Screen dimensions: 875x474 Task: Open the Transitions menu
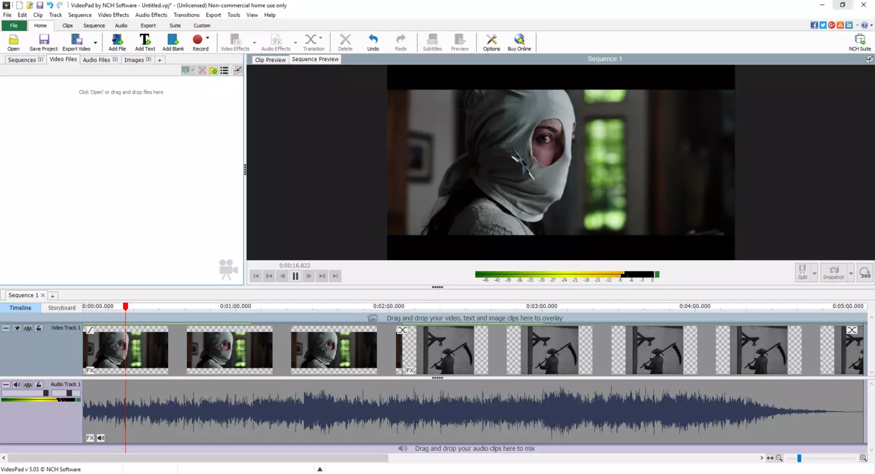coord(187,15)
